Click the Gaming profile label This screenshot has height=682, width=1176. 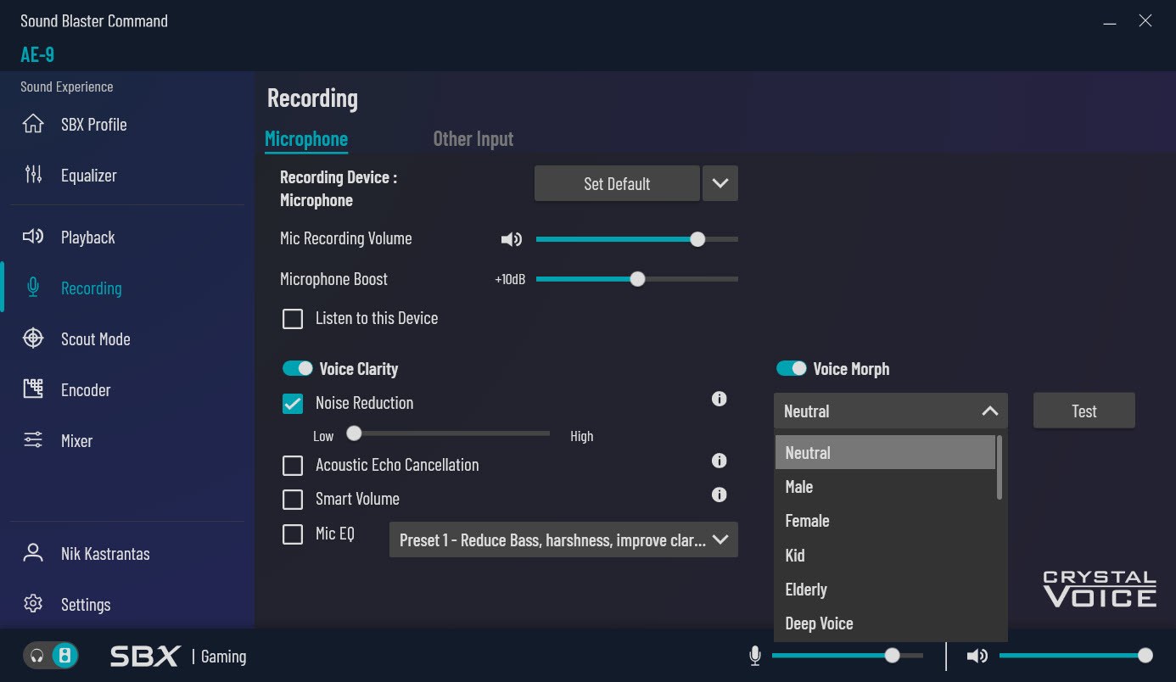tap(224, 657)
